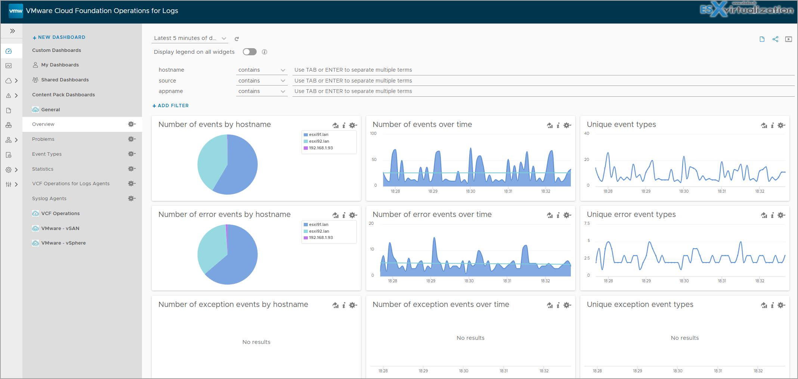Screen dimensions: 798x379
Task: Open the Explore Logs chart icon in left rail
Action: (9, 66)
